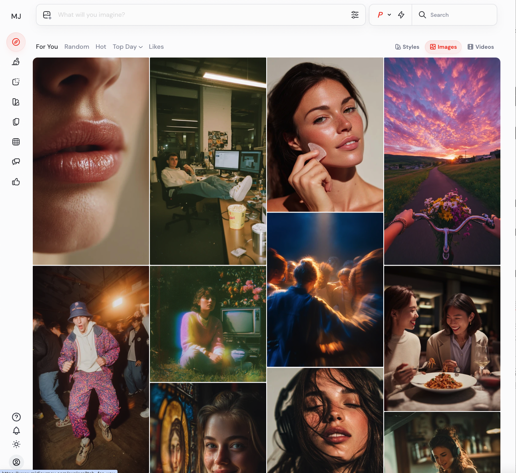Expand the personalization P dropdown

[384, 15]
